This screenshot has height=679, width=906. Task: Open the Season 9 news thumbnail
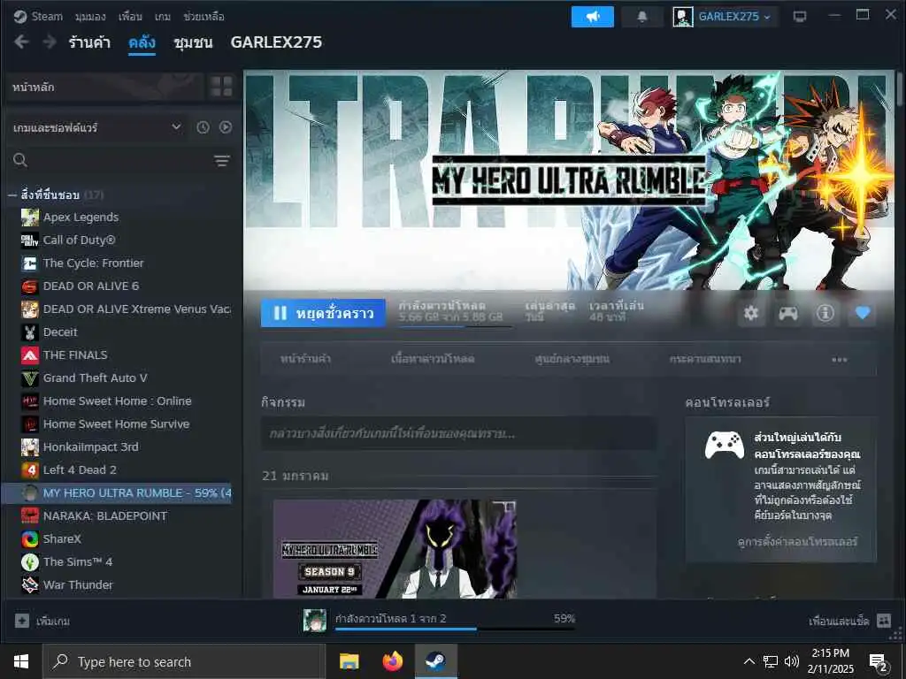[395, 548]
